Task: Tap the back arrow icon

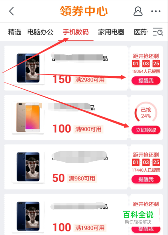Action: point(11,11)
